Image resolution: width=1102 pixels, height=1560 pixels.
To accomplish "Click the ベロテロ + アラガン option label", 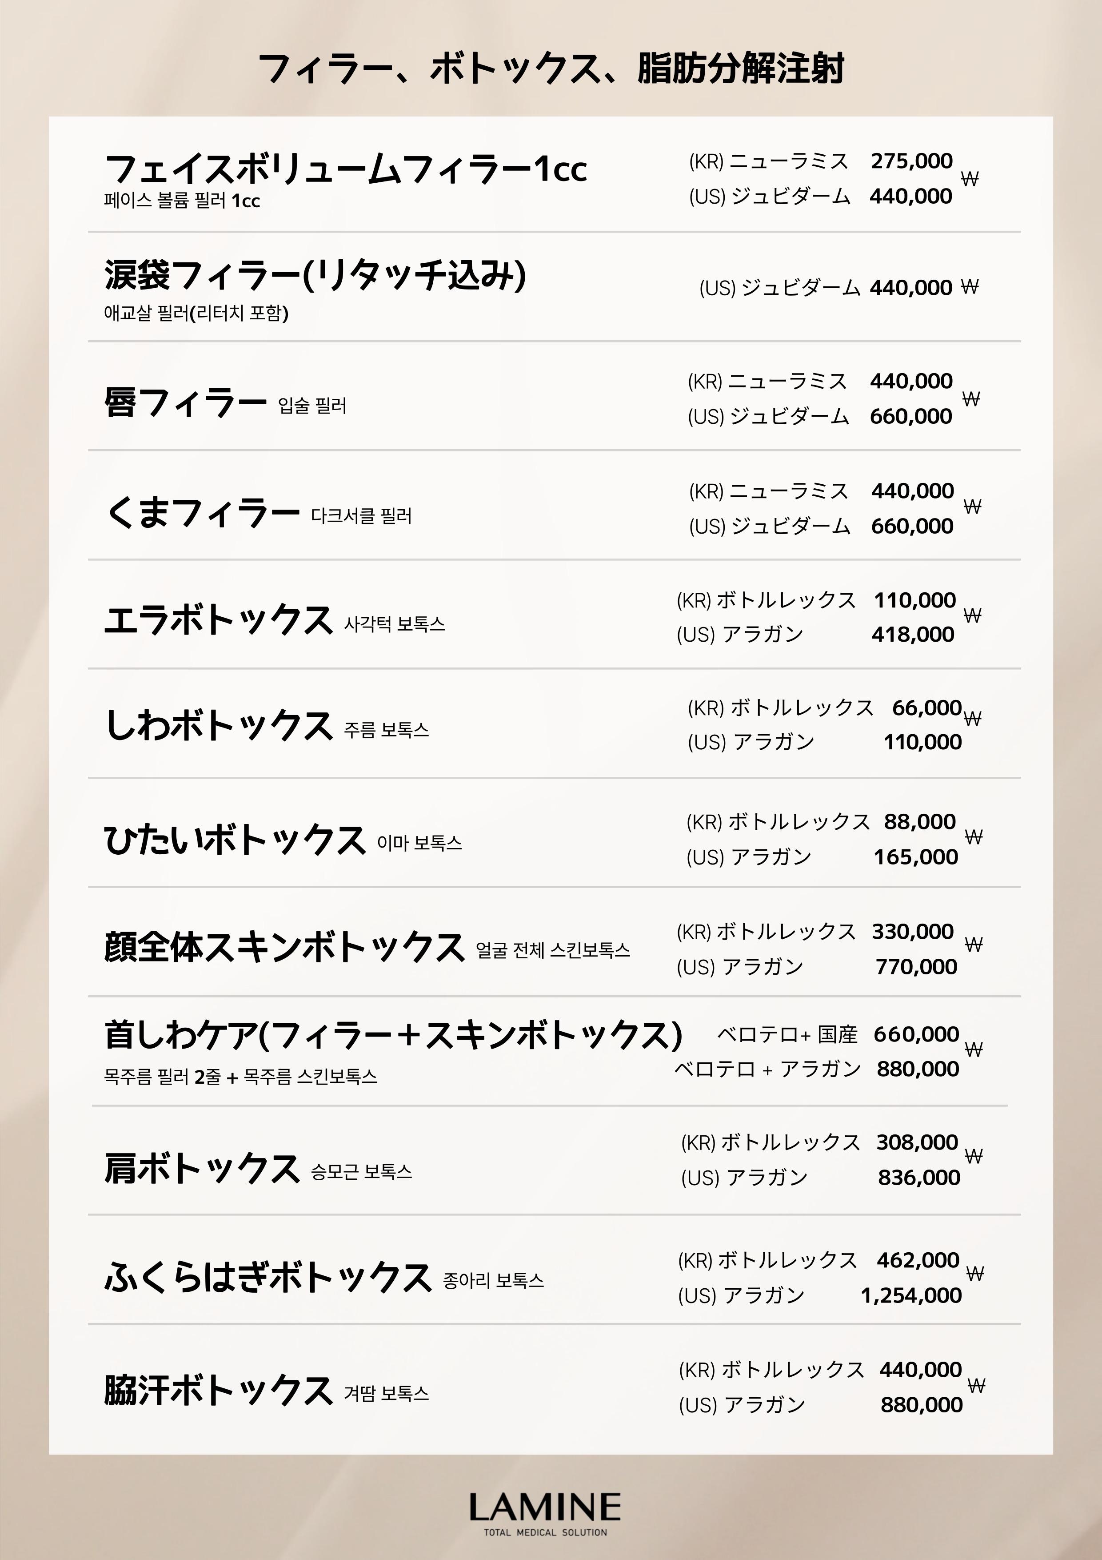I will [767, 1069].
